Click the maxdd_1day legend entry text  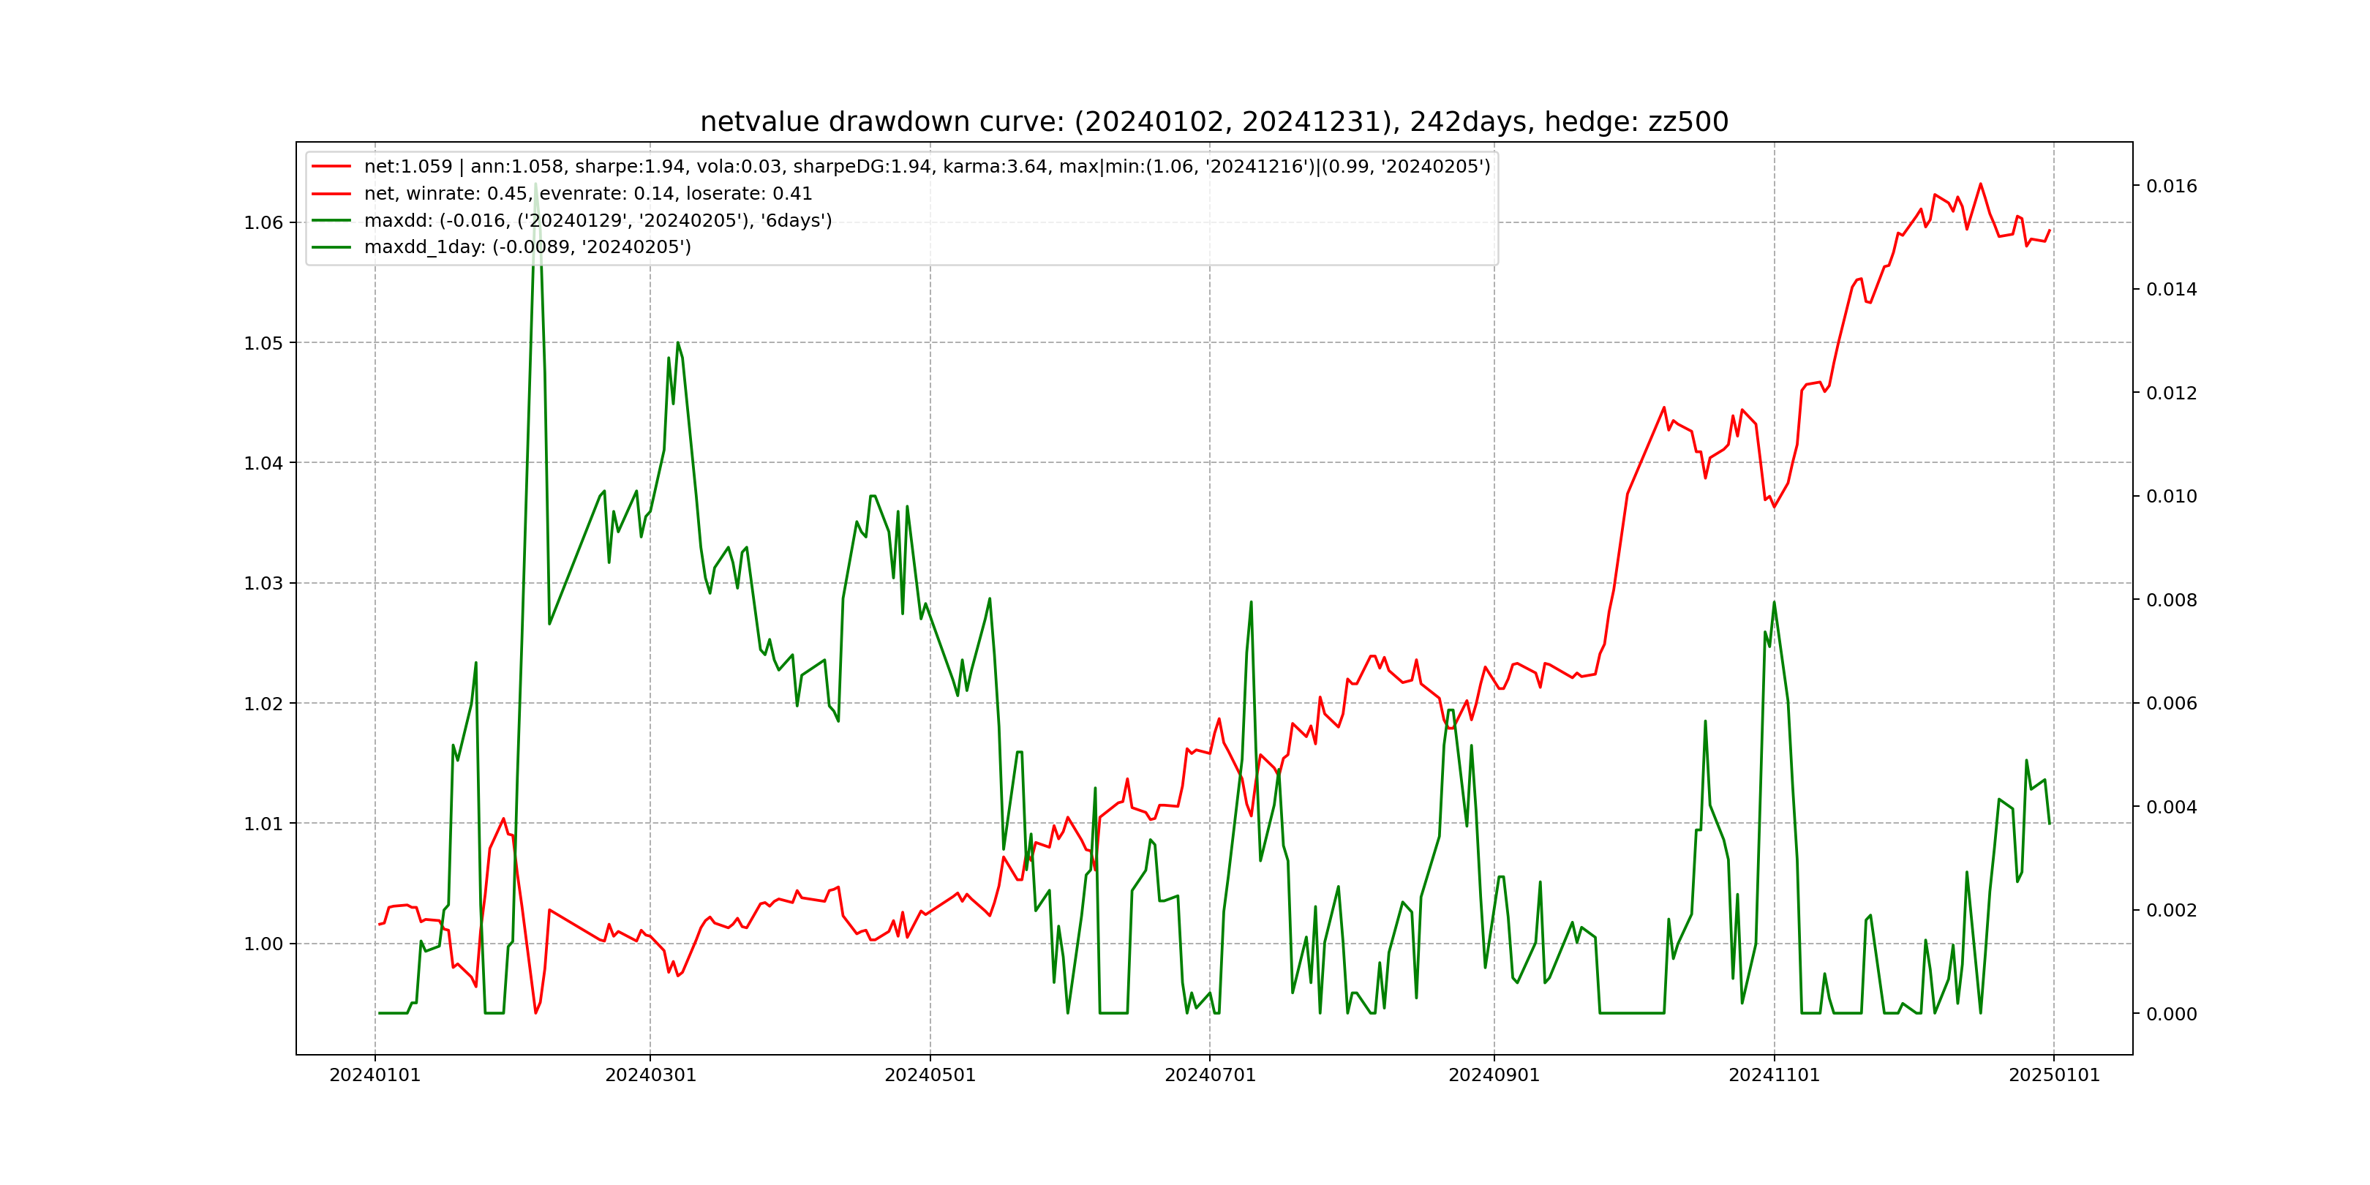click(x=527, y=247)
